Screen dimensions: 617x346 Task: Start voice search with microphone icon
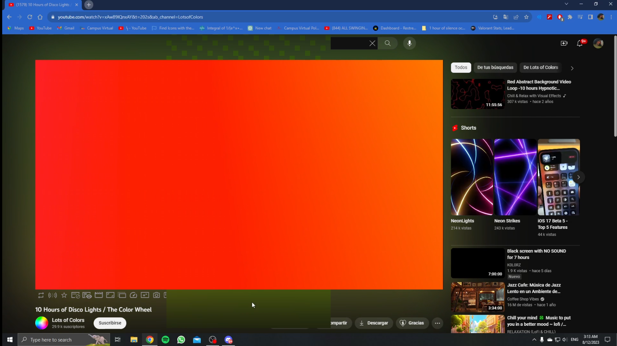click(x=410, y=43)
